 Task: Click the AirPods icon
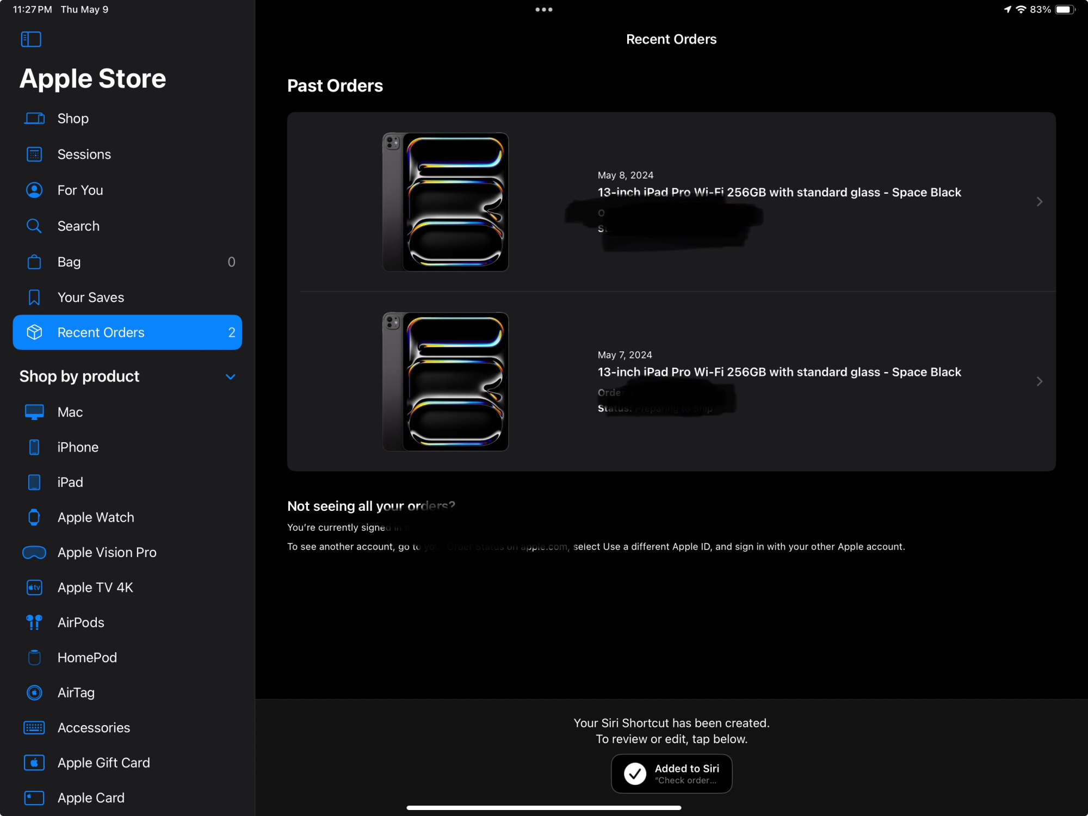(34, 622)
